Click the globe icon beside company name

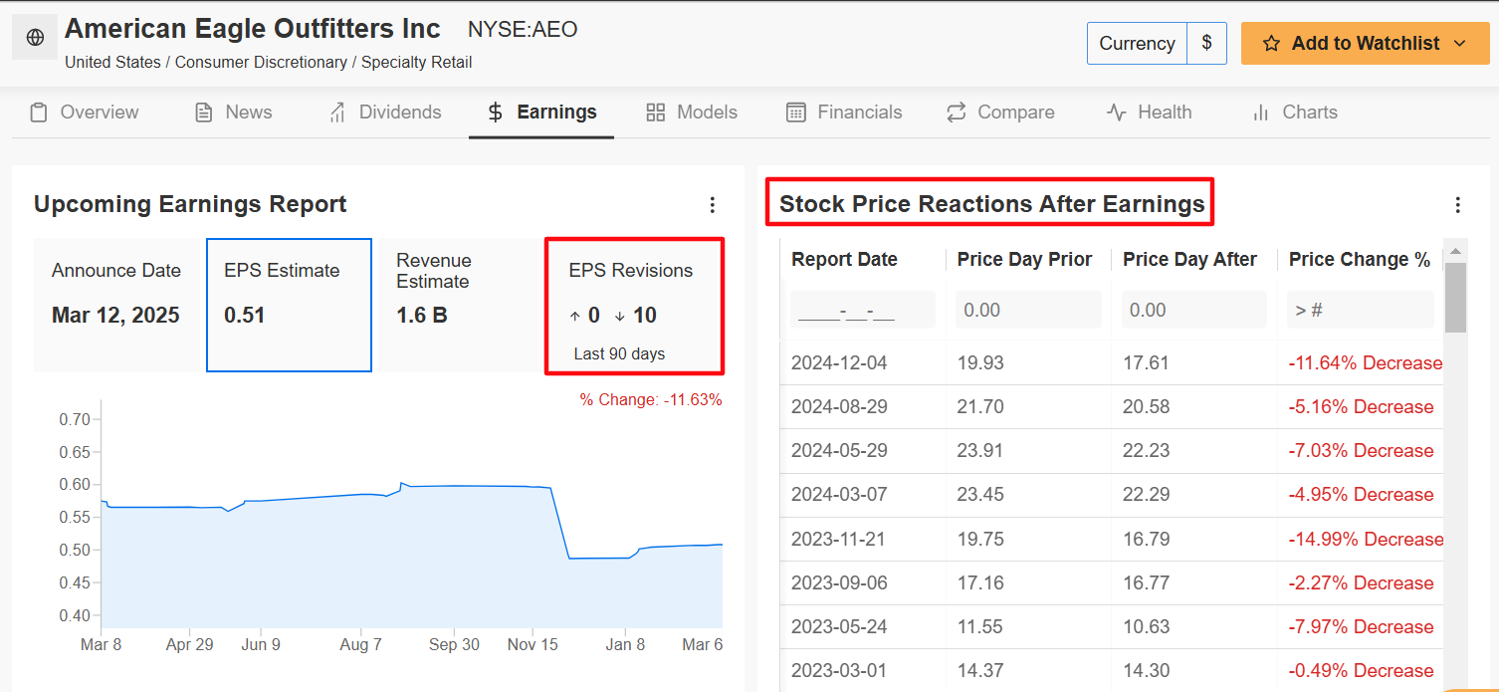tap(35, 38)
